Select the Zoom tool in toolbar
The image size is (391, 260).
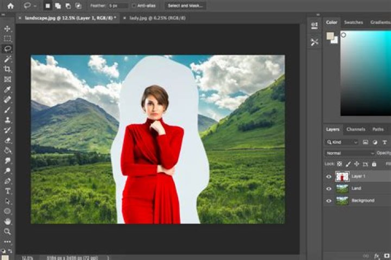8,231
